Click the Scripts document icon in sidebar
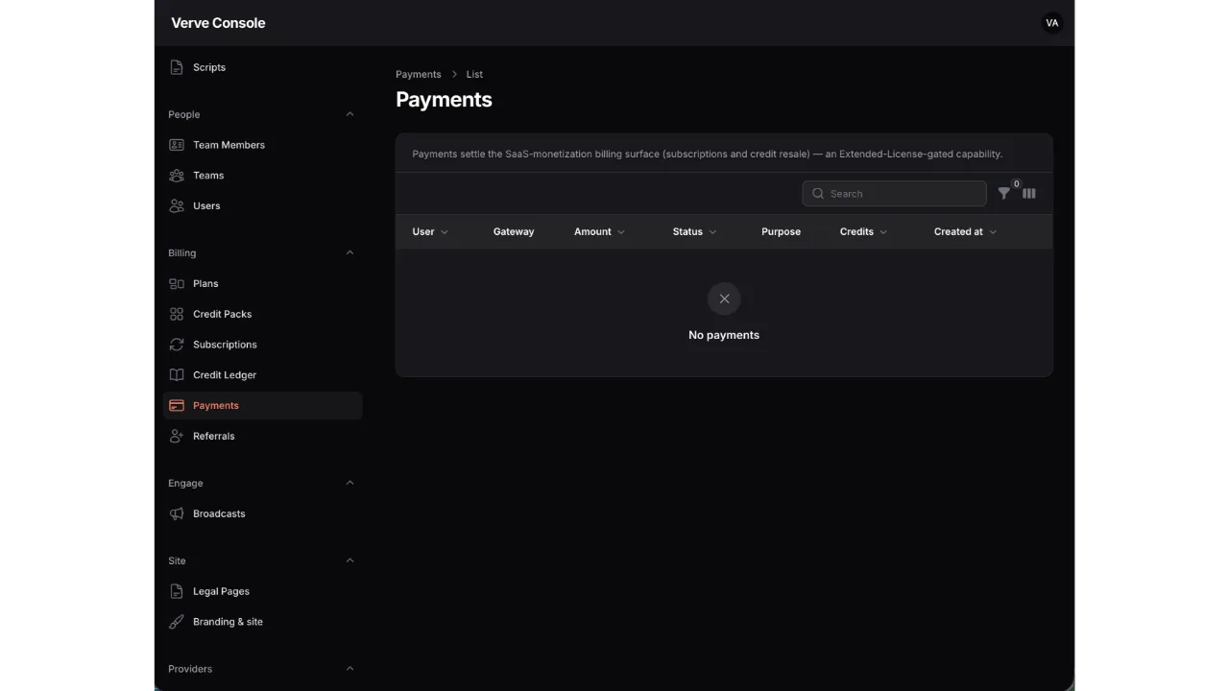The image size is (1229, 691). (x=177, y=67)
